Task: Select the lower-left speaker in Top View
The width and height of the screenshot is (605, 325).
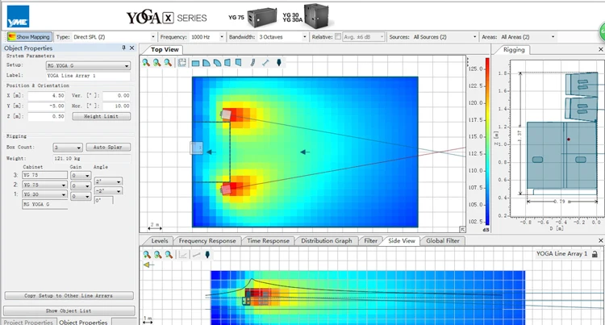Action: point(226,190)
